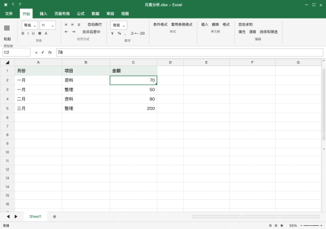Open 套用表格格式 table format menu
The height and width of the screenshot is (229, 326).
[182, 25]
